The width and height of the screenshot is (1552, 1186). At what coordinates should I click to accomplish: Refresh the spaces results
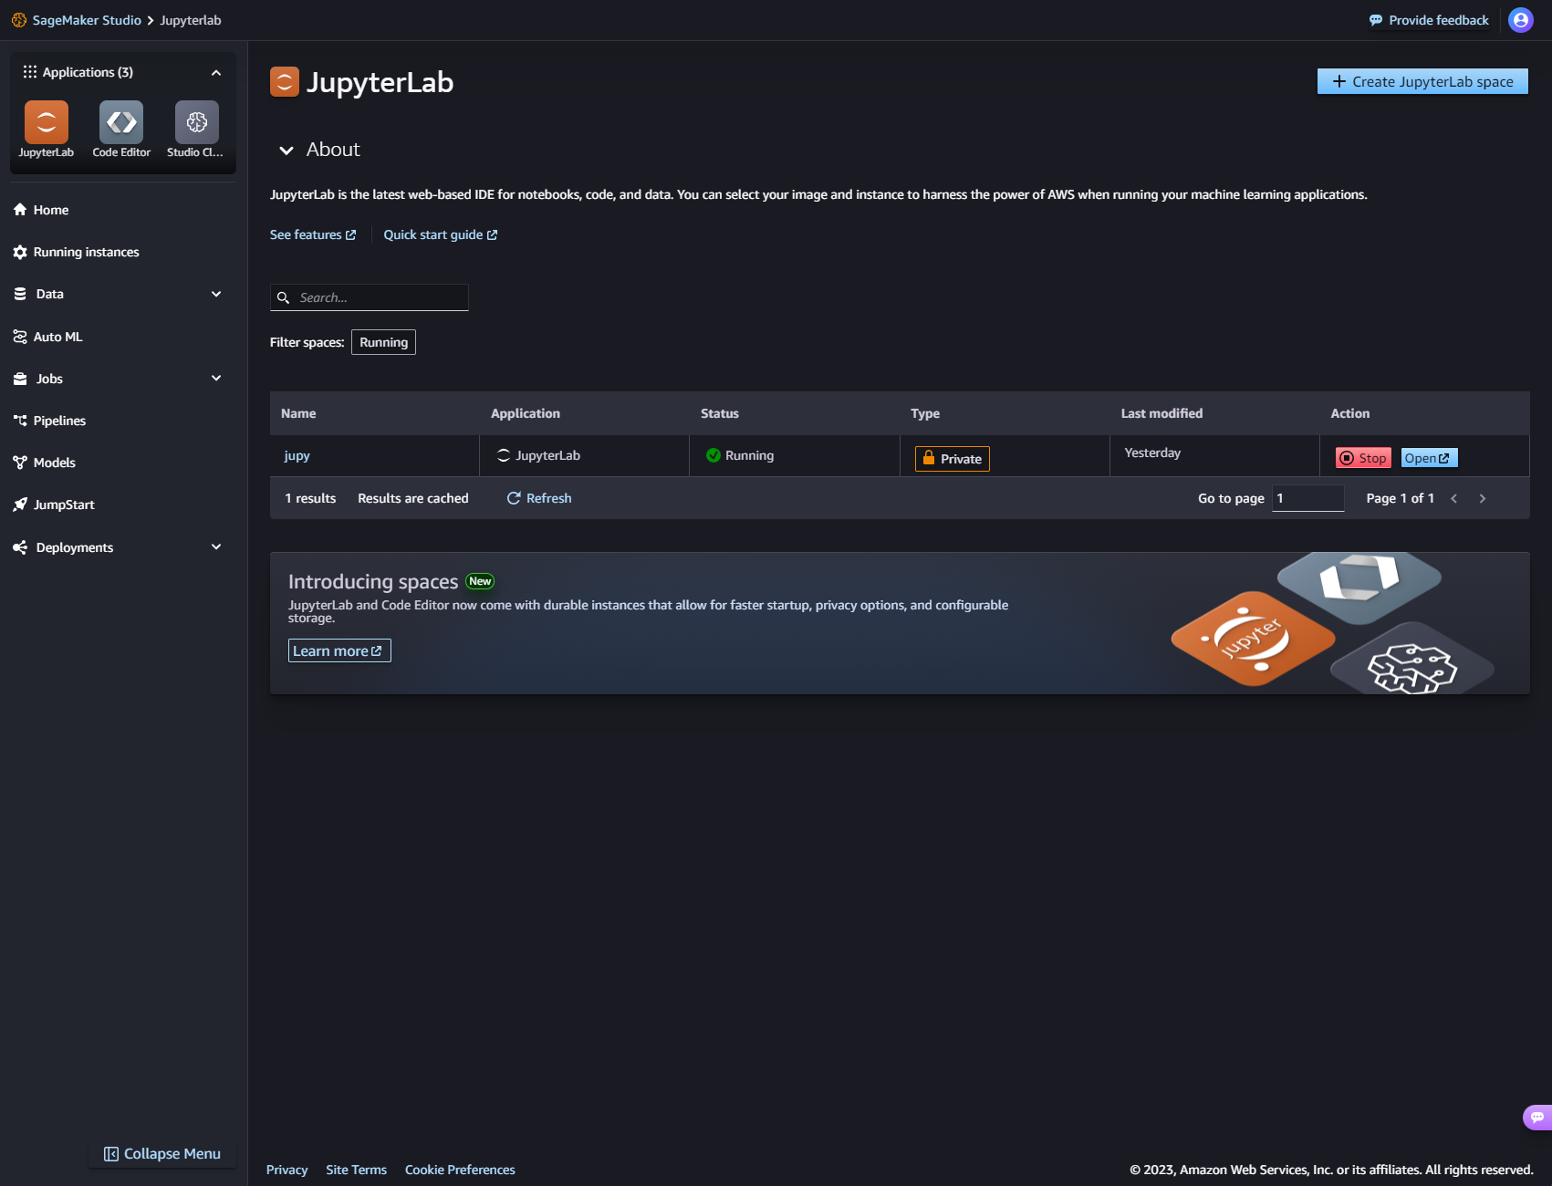coord(539,498)
